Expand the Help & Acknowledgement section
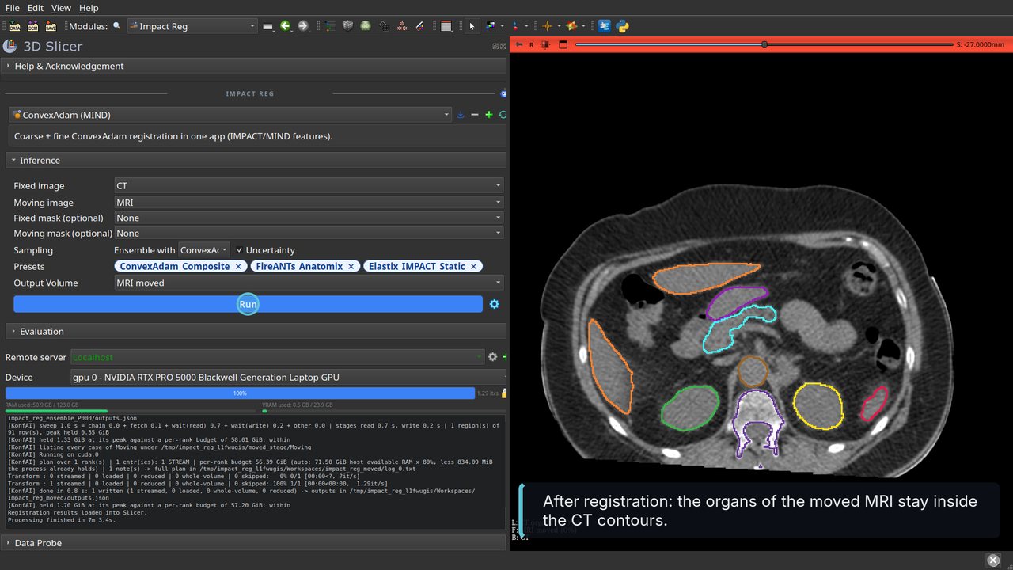 pyautogui.click(x=255, y=66)
